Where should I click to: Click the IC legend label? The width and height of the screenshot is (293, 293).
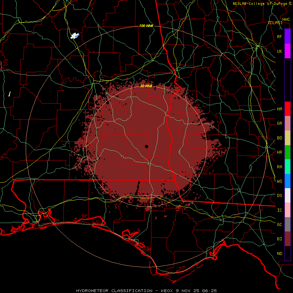pos(279,210)
